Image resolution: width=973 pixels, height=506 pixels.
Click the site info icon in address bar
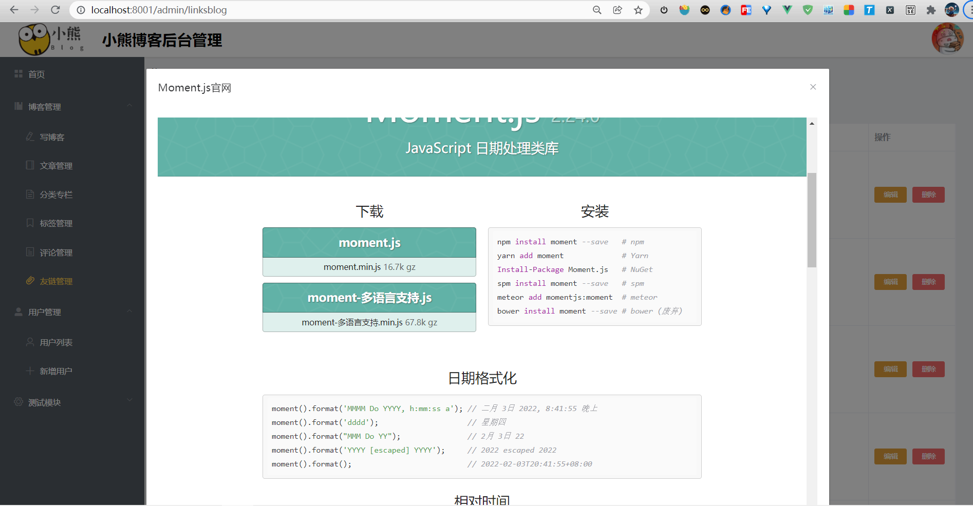coord(81,10)
